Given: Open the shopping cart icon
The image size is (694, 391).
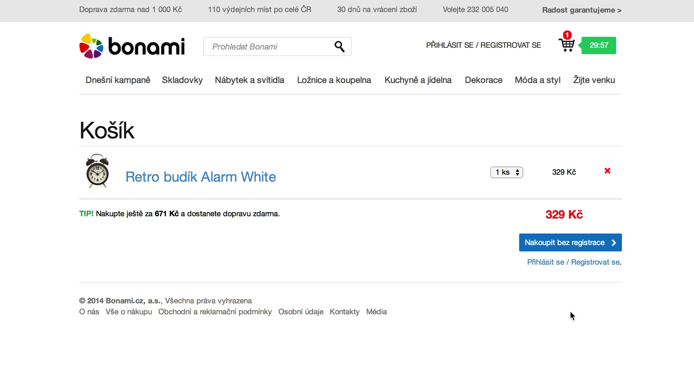Looking at the screenshot, I should tap(567, 44).
